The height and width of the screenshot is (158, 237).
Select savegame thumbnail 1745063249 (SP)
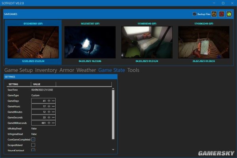click(204, 42)
